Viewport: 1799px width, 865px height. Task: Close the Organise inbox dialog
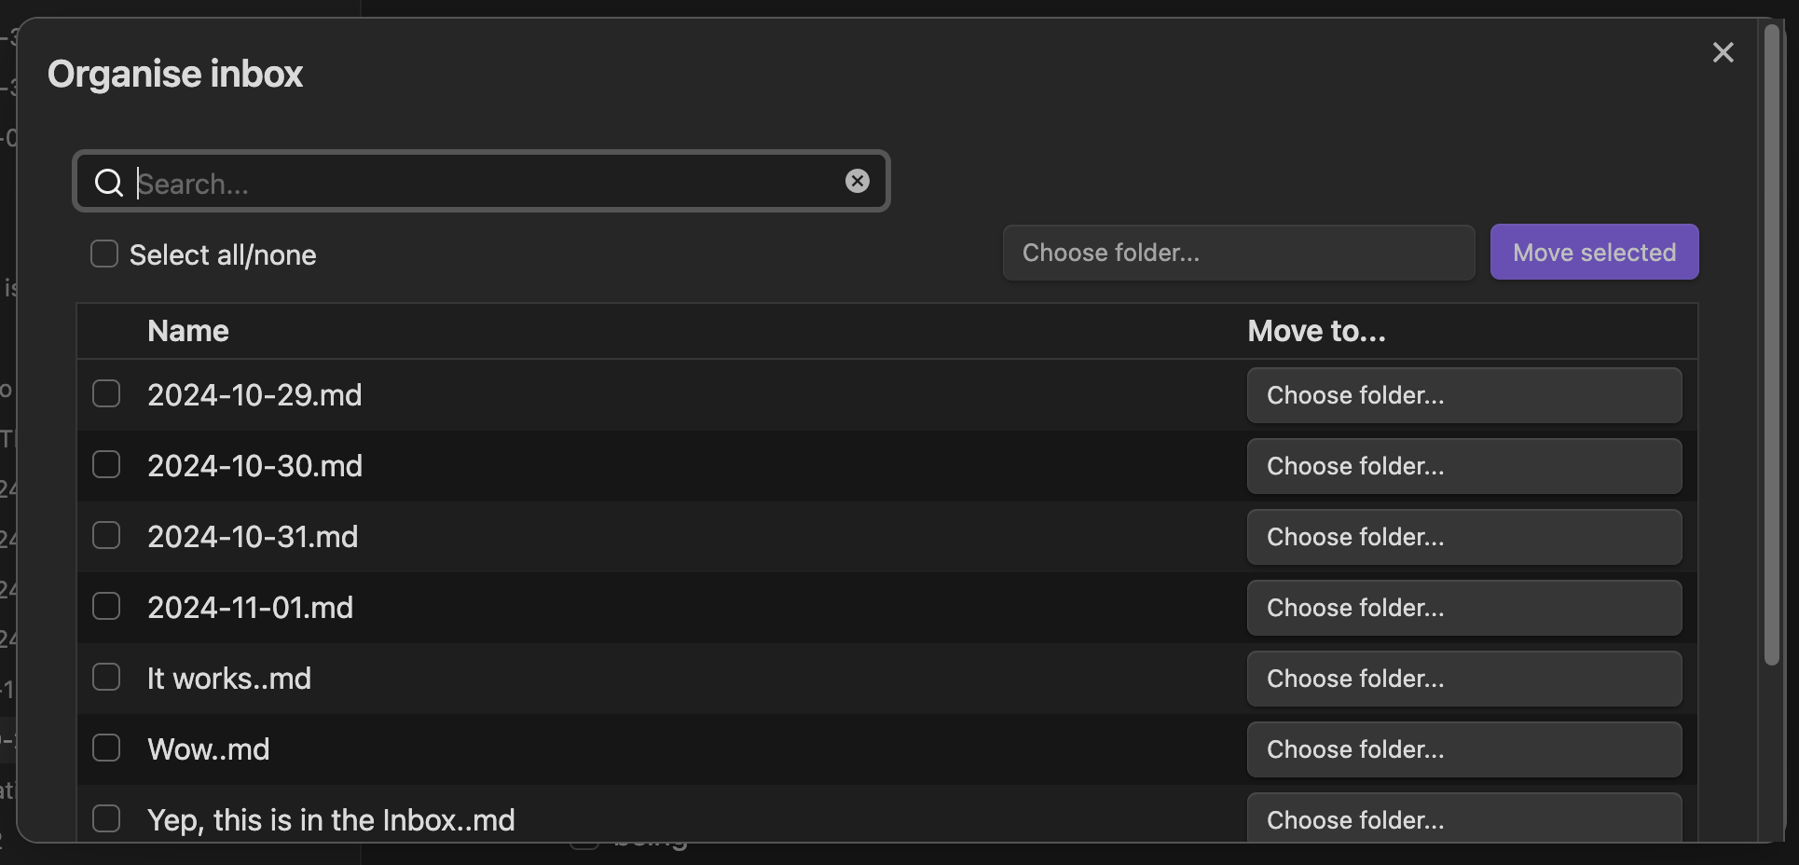(x=1723, y=52)
